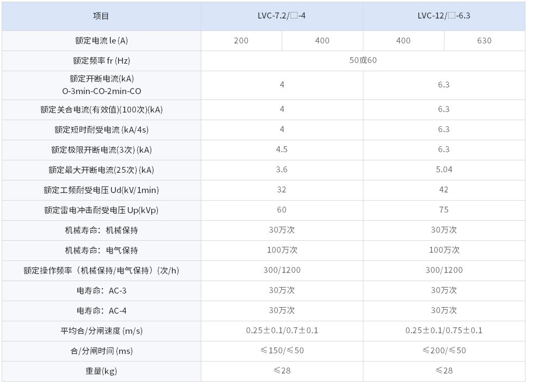Click the O-3min-CO-2min-CO row label
Viewport: 544px width, 386px height.
[x=101, y=91]
